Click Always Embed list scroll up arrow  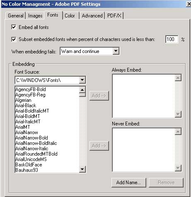click(178, 78)
